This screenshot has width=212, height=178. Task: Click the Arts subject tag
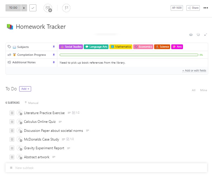coord(177,47)
